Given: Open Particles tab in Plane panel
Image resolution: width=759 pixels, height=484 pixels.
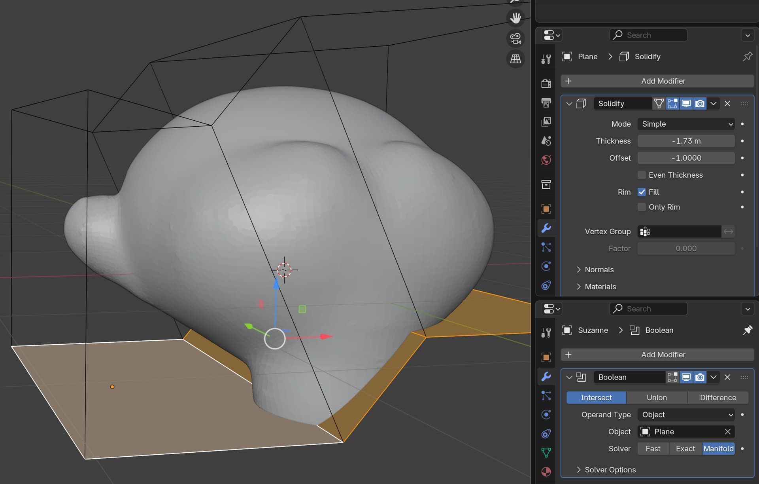Looking at the screenshot, I should tap(546, 247).
